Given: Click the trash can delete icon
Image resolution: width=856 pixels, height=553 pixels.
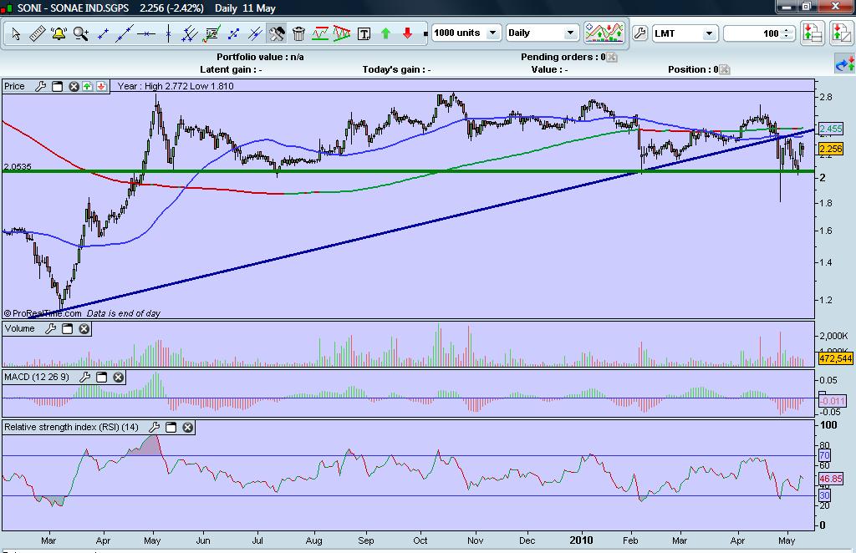Looking at the screenshot, I should (x=298, y=33).
